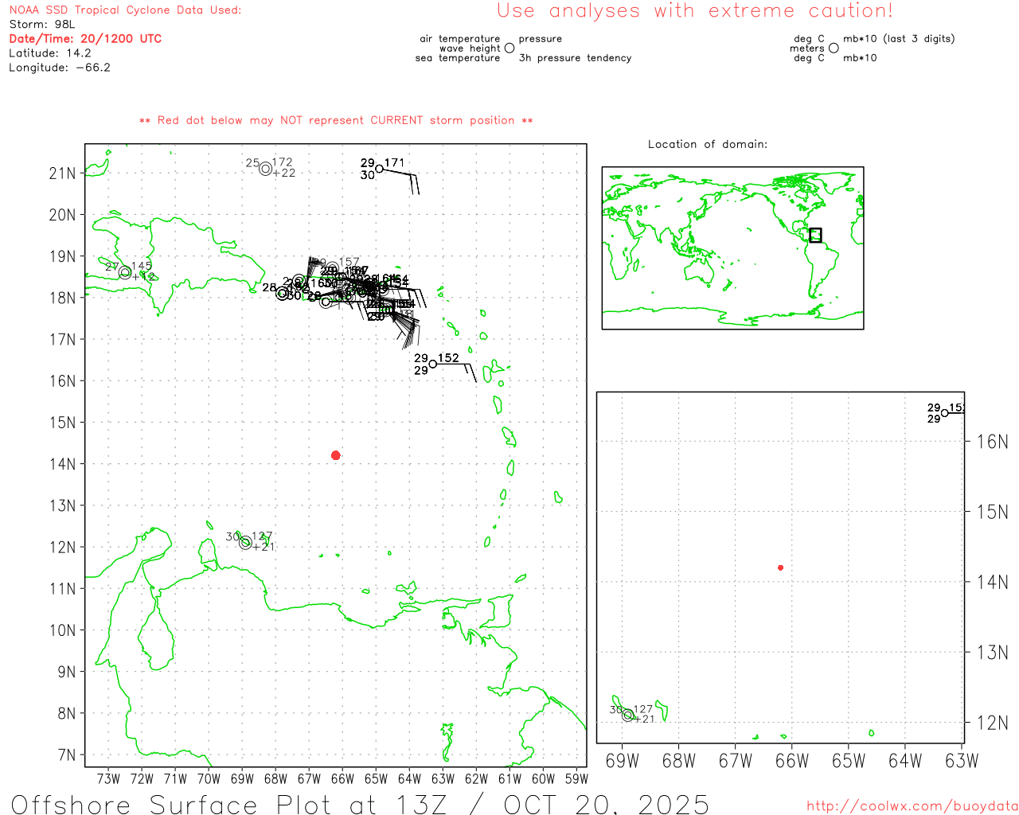
Task: Click the second legend circle beside meters label
Action: pyautogui.click(x=834, y=48)
